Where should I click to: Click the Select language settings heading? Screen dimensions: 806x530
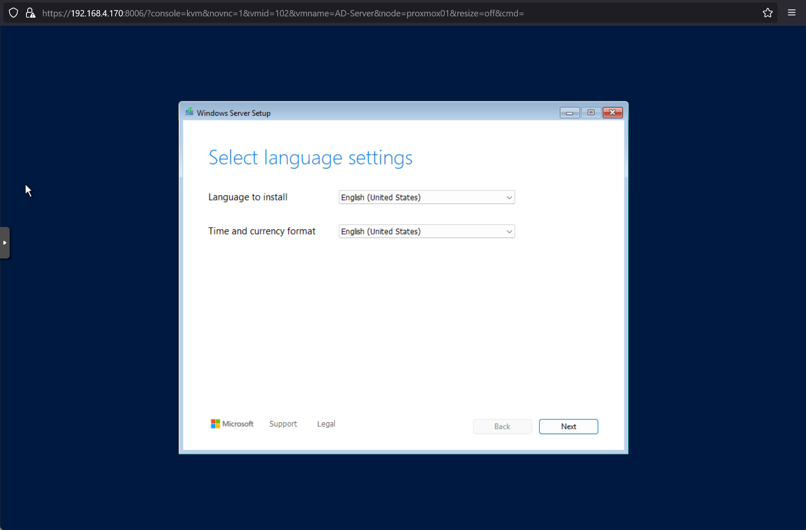coord(310,158)
